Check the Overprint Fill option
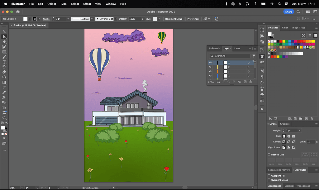The height and width of the screenshot is (190, 319). 269,176
